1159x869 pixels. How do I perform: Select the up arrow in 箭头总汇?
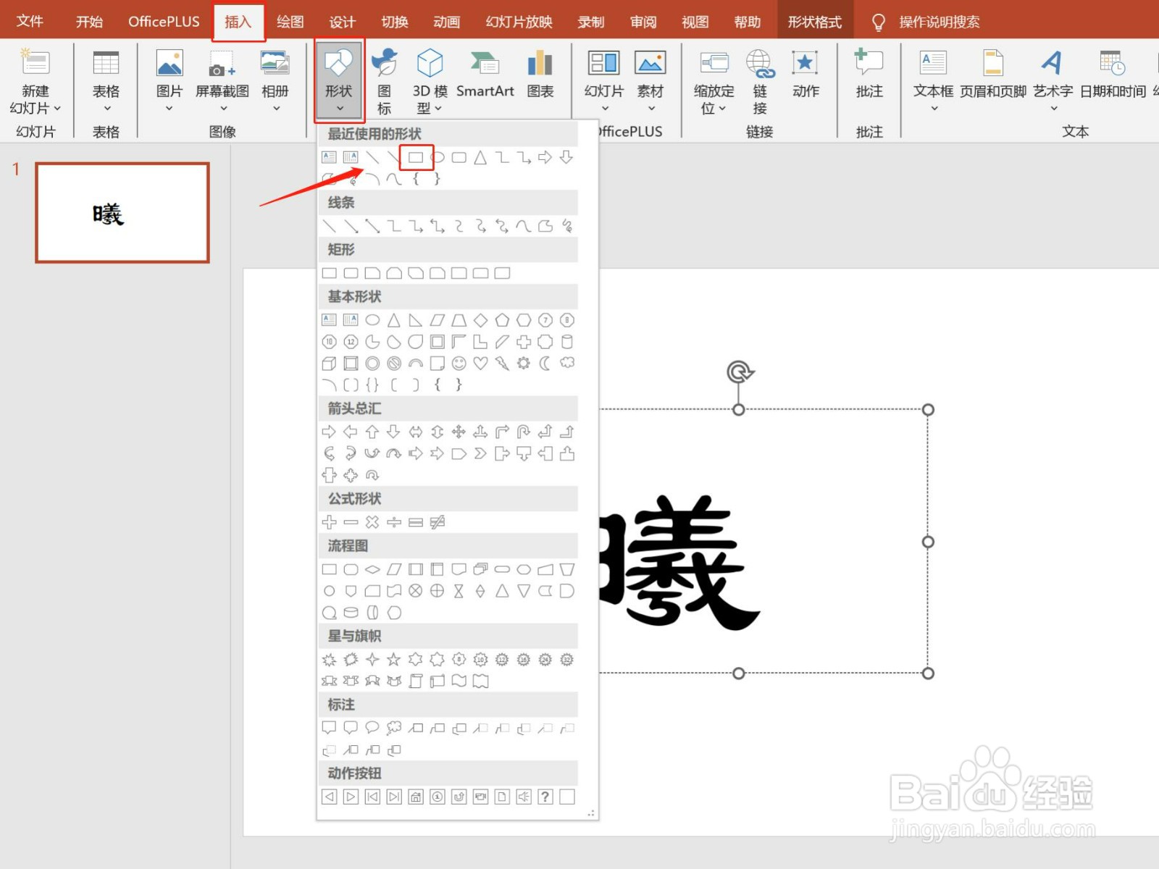coord(372,432)
